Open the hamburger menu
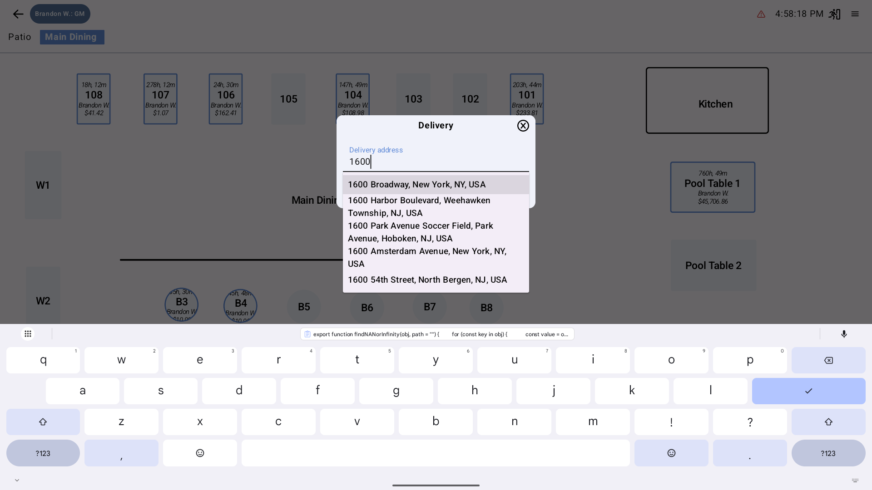The width and height of the screenshot is (872, 490). (855, 14)
